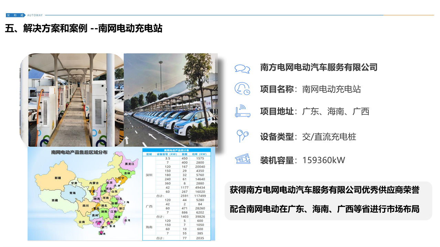This screenshot has width=440, height=247.
Task: Select the 四川 region on the map
Action: click(85, 206)
